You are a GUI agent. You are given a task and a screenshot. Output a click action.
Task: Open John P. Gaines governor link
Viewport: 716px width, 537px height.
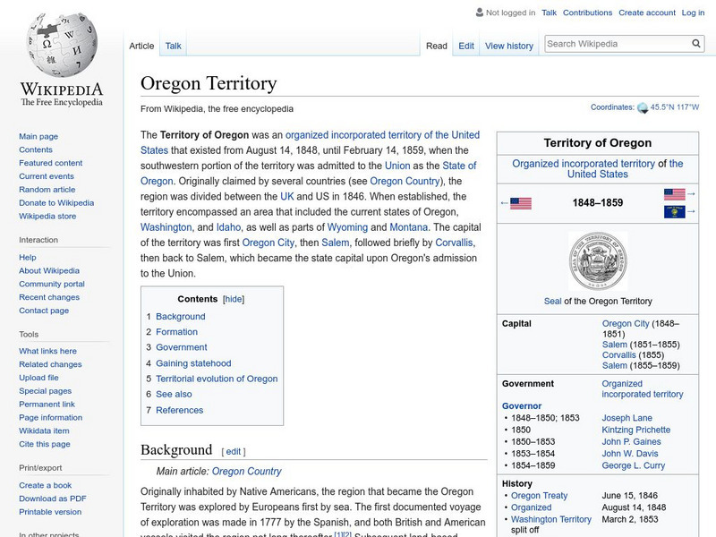(x=631, y=441)
